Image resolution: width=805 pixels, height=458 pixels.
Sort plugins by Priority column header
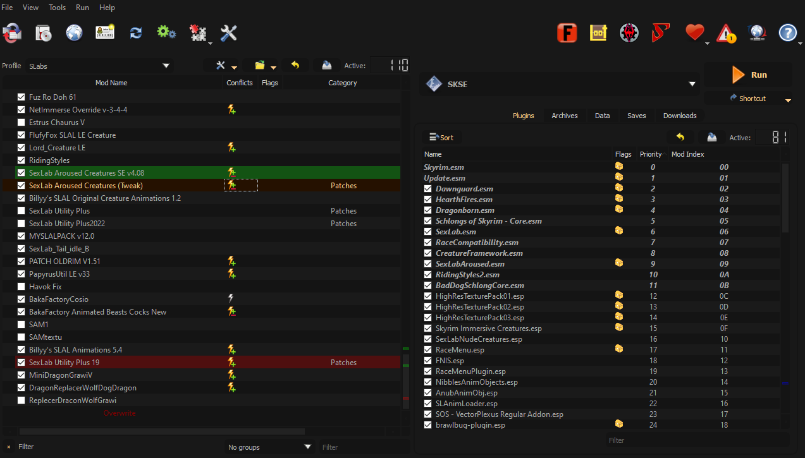(x=651, y=154)
